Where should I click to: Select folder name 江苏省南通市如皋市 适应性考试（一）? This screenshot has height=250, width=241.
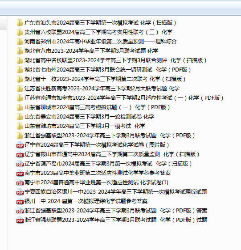tap(124, 98)
